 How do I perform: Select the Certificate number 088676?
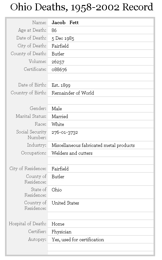tap(59, 70)
